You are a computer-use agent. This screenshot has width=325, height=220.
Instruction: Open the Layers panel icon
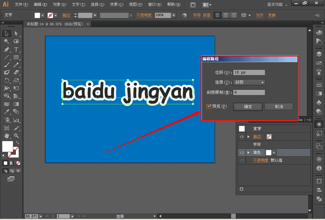(x=319, y=54)
